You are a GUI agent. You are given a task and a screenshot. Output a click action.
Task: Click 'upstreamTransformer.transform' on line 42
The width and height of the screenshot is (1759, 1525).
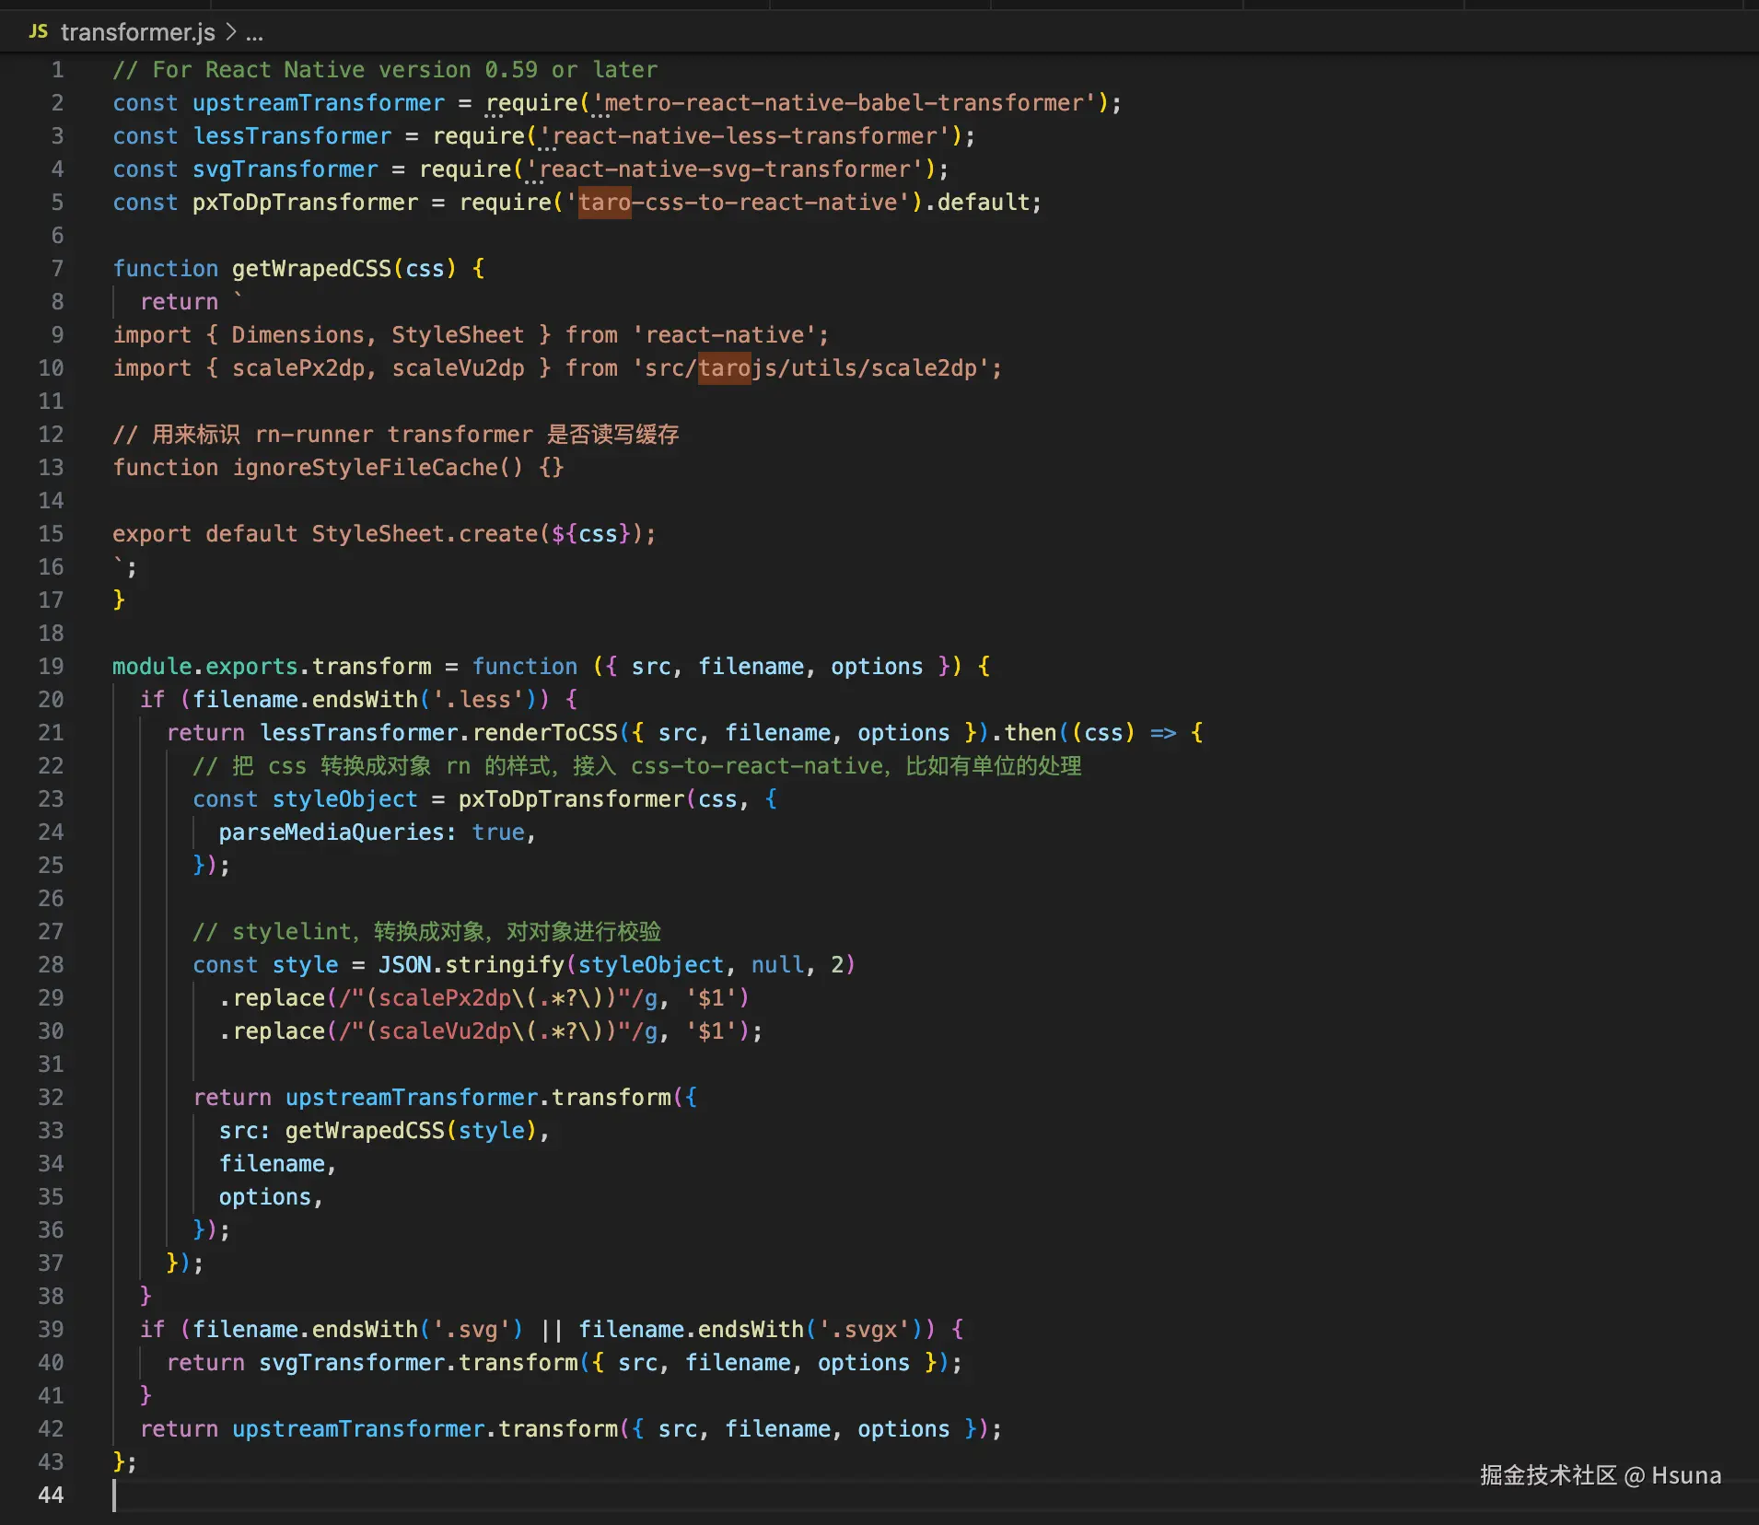click(x=425, y=1429)
